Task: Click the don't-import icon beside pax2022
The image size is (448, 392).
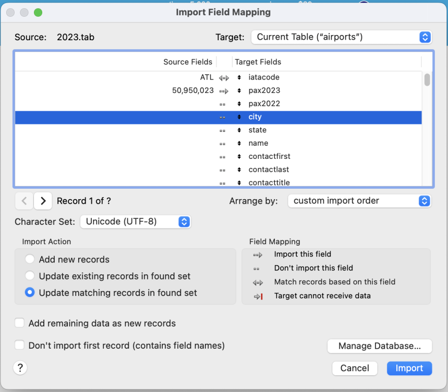Action: 223,104
